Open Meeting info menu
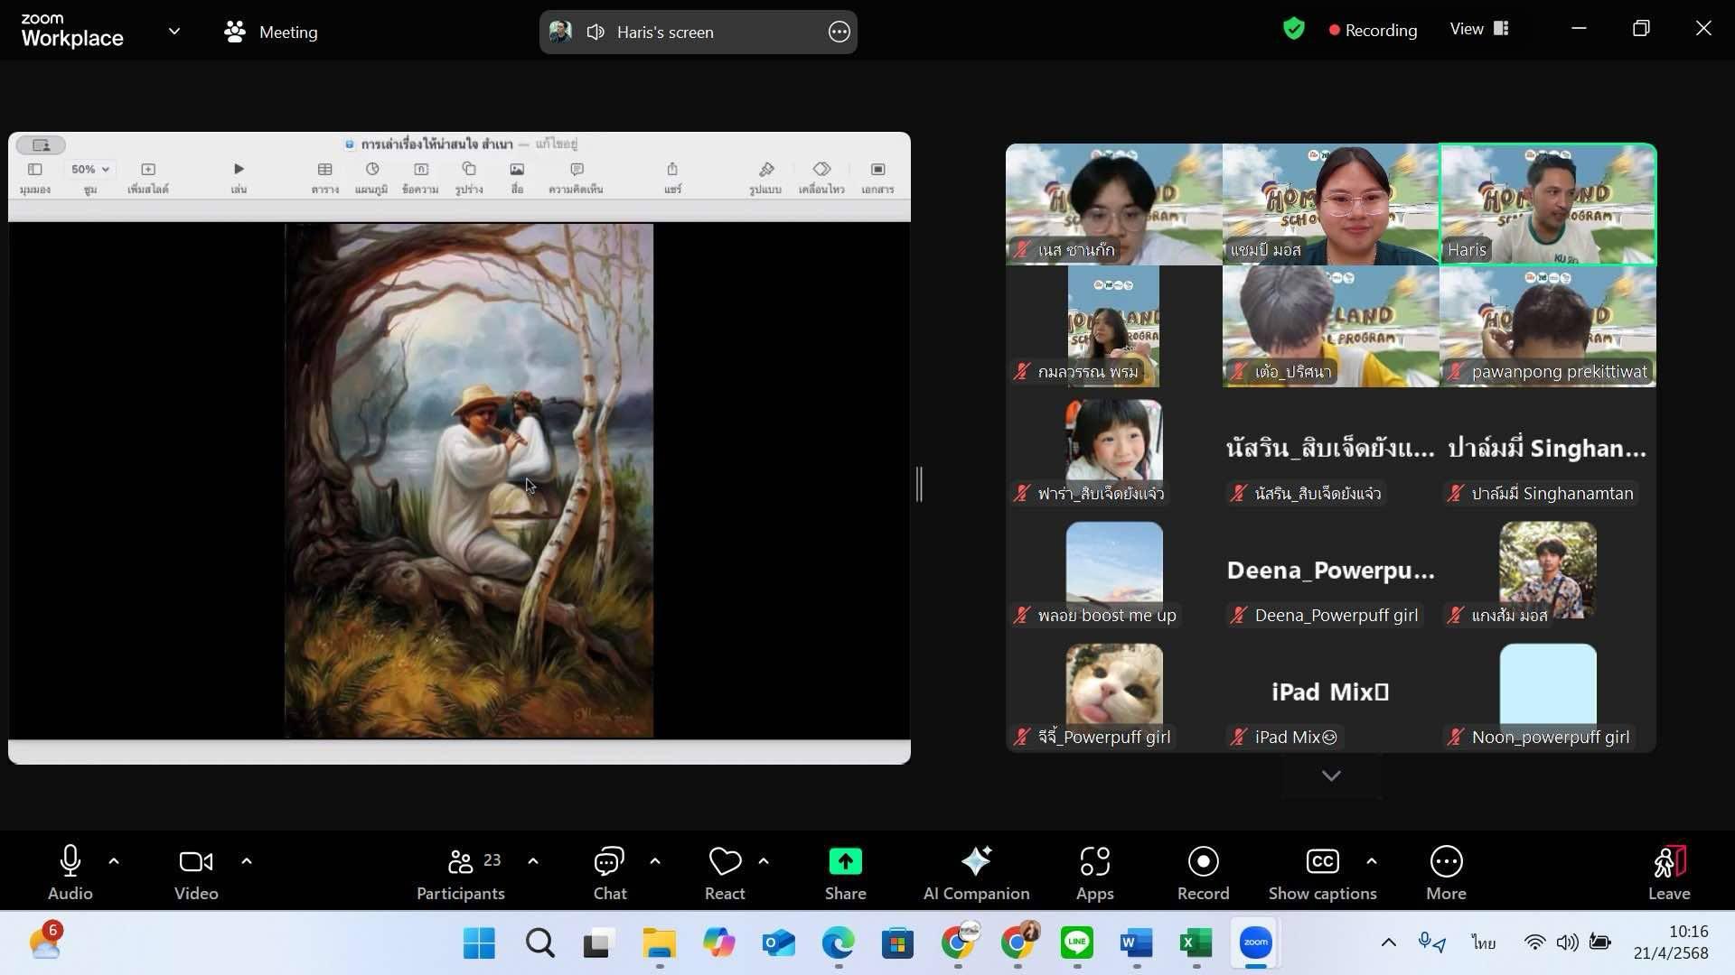The height and width of the screenshot is (975, 1735). tap(271, 32)
